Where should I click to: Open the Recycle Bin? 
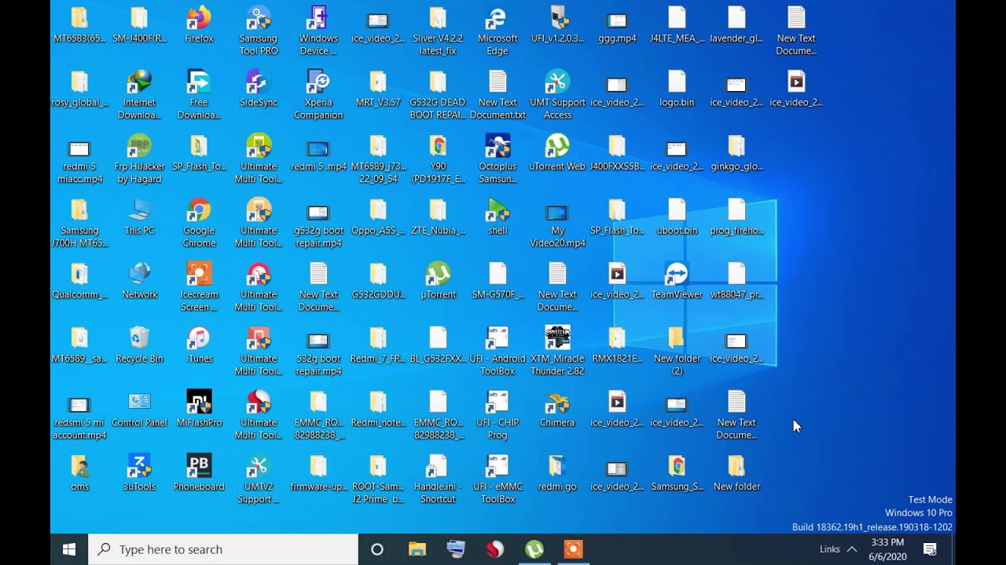click(139, 345)
